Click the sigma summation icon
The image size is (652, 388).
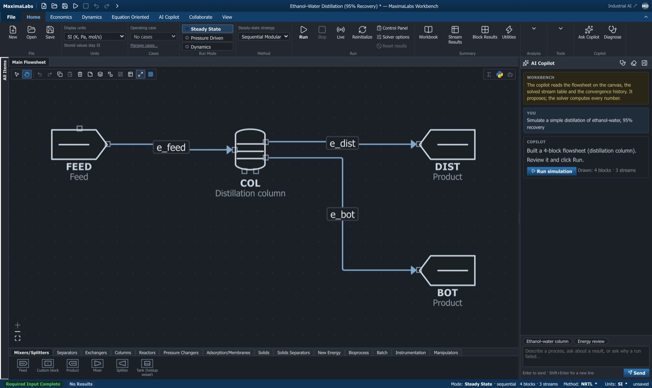pyautogui.click(x=489, y=75)
